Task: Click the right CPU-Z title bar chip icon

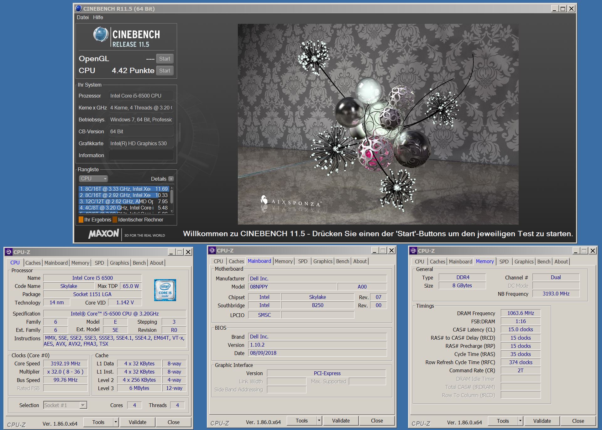Action: [x=413, y=251]
